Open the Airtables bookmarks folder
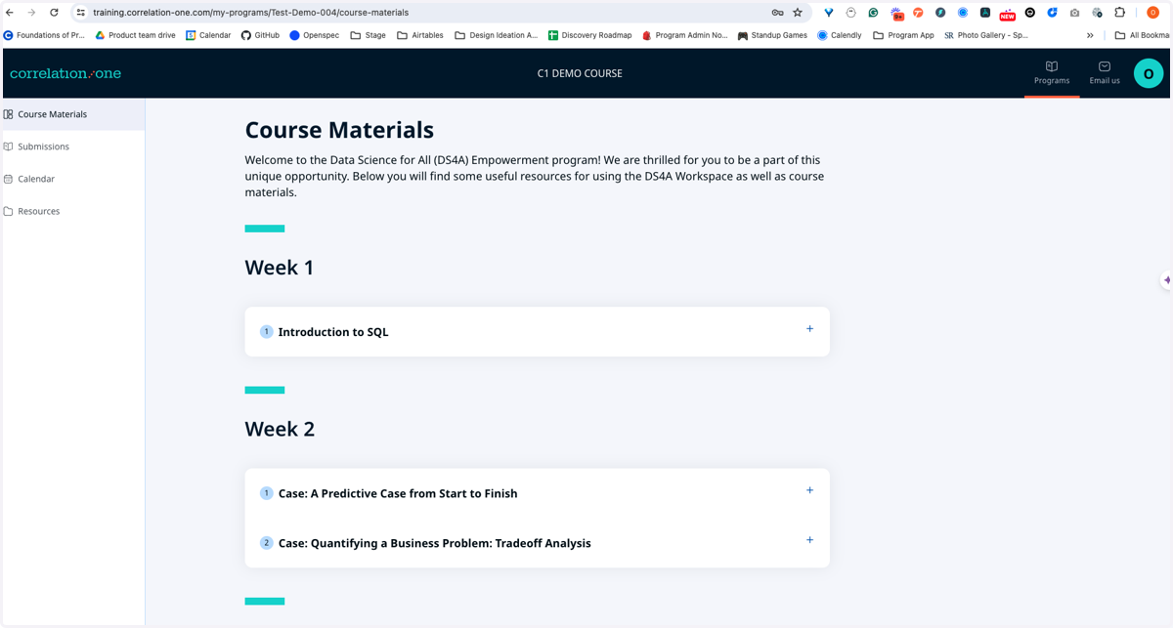The image size is (1173, 628). 419,35
